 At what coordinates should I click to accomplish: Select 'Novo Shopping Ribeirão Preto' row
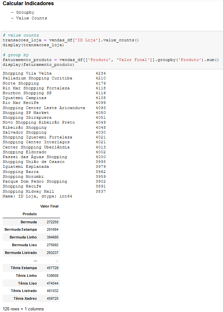pyautogui.click(x=54, y=122)
